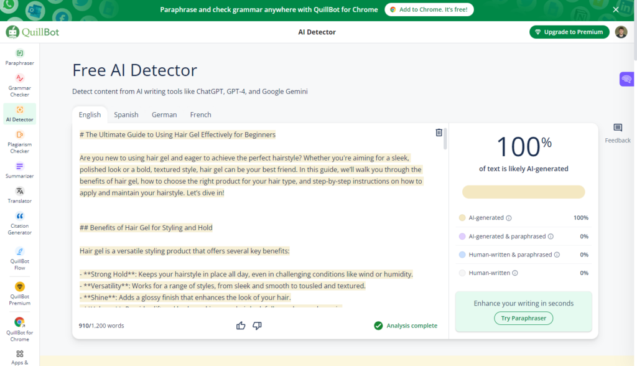637x366 pixels.
Task: Switch to the French tab
Action: coord(201,115)
